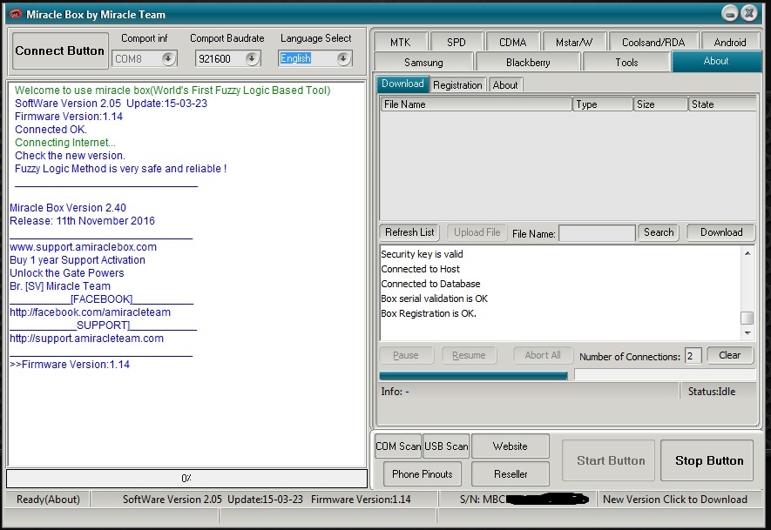The image size is (771, 530).
Task: Open the Comport Baudrate 921600 dropdown
Action: tap(252, 58)
